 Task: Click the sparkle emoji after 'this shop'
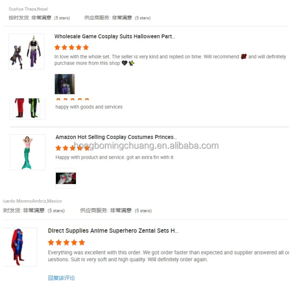point(131,63)
